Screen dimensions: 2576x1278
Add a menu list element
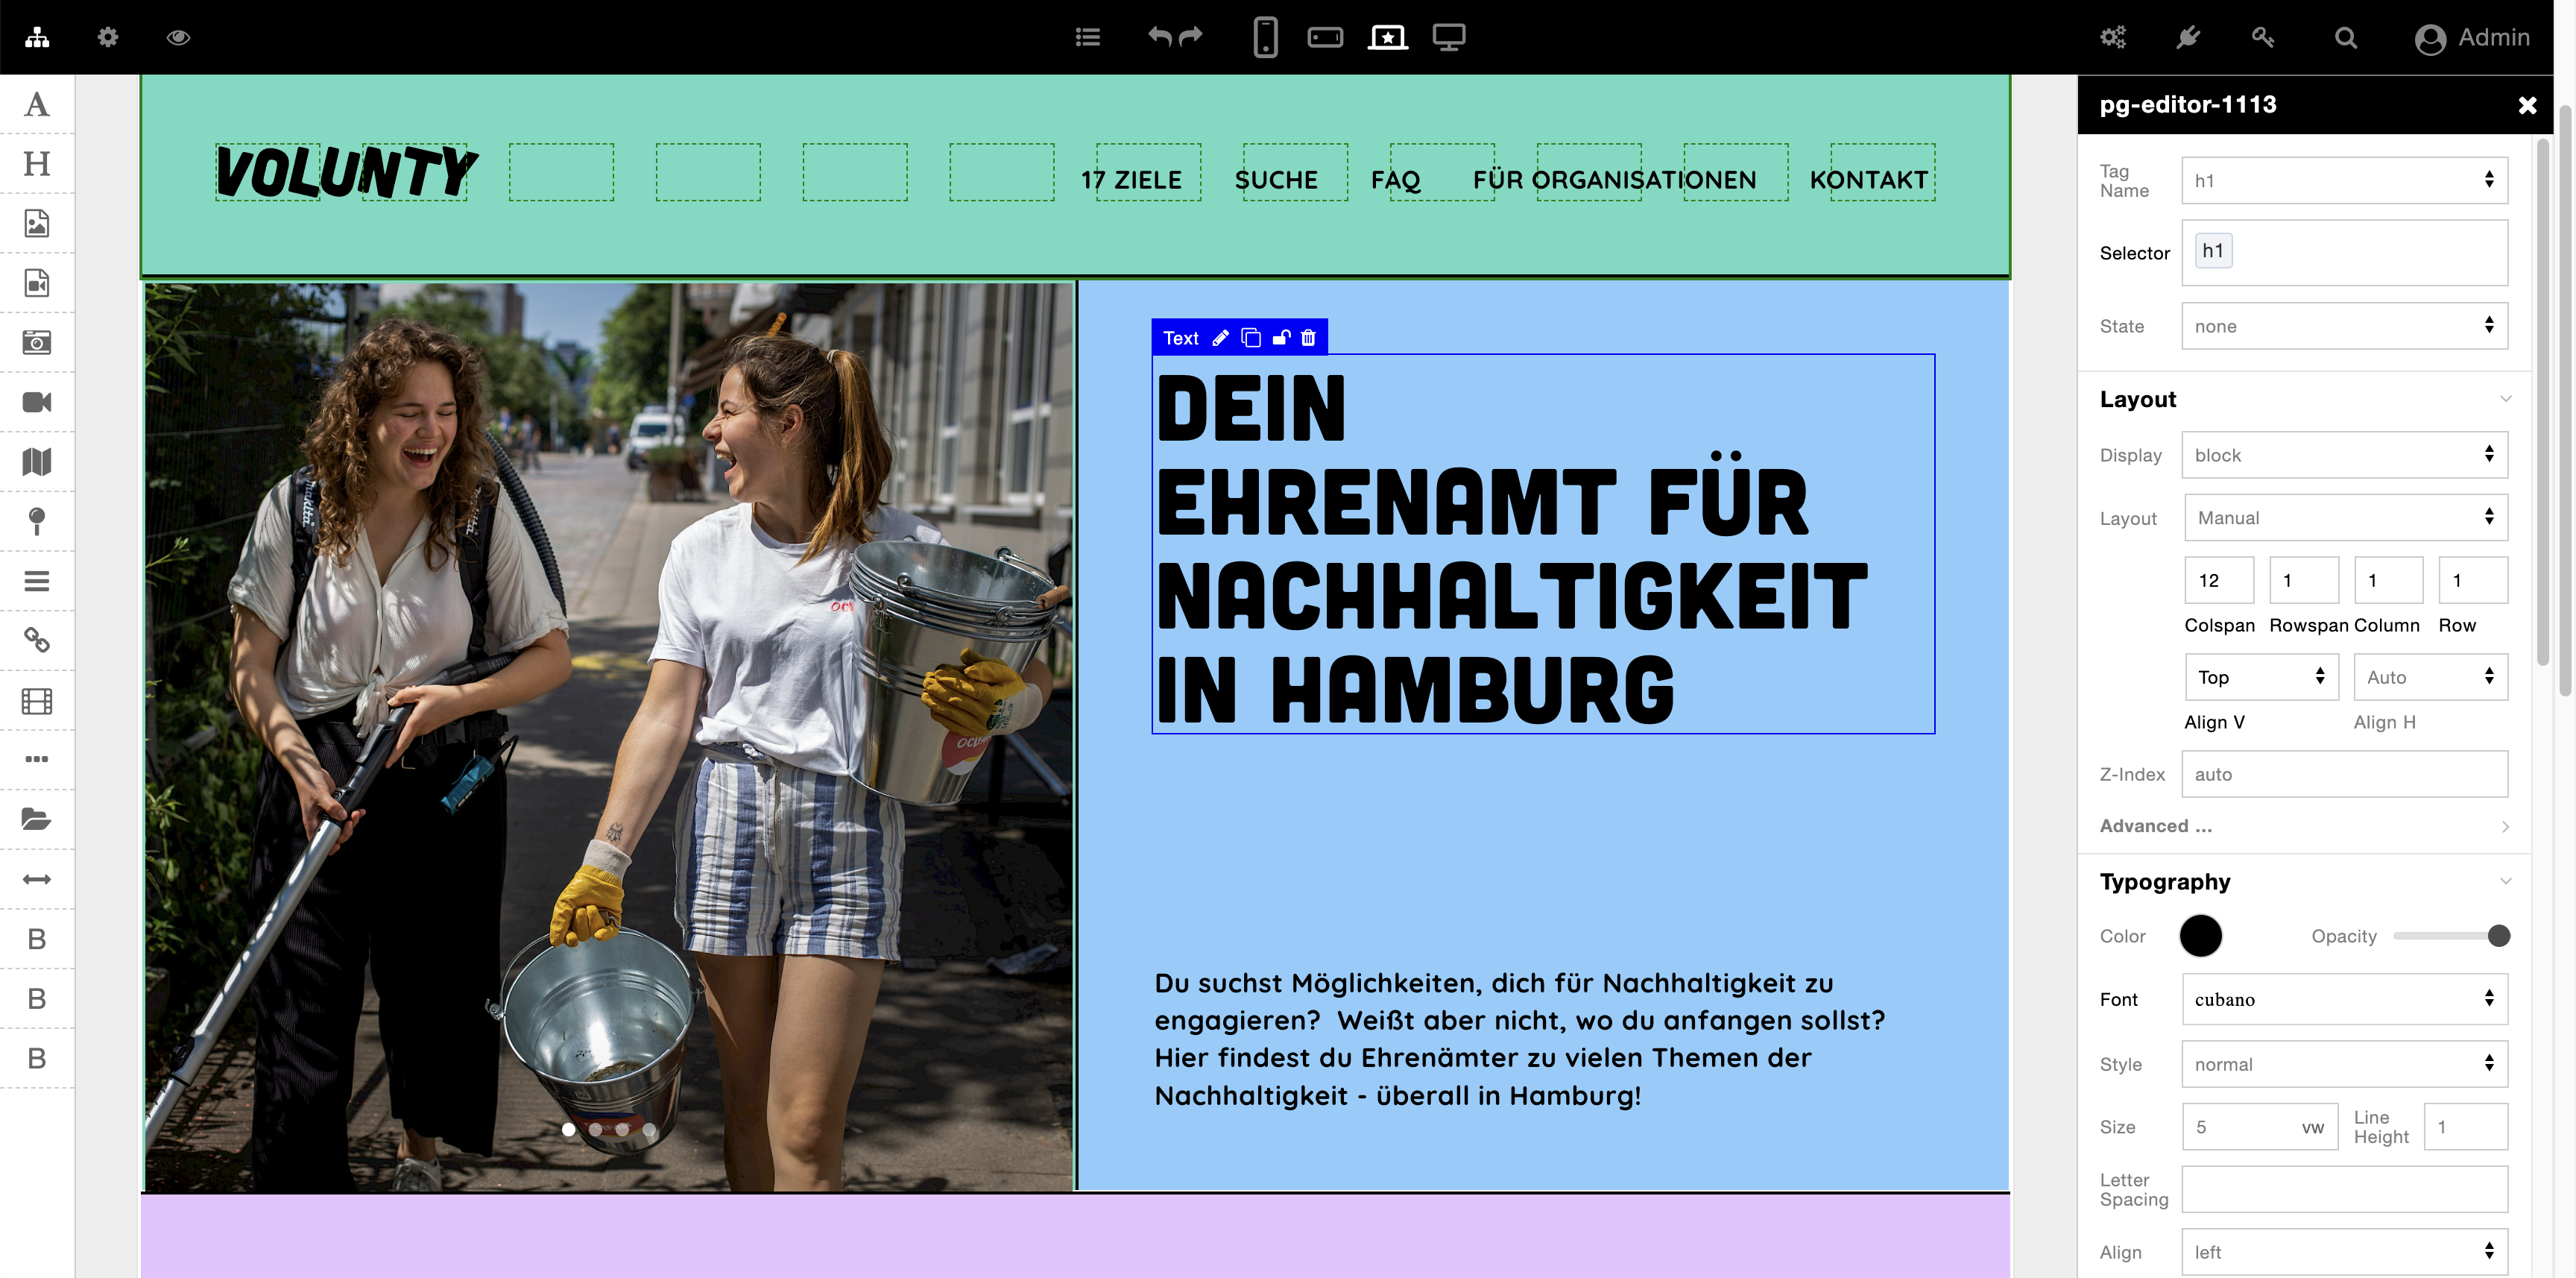(x=37, y=581)
